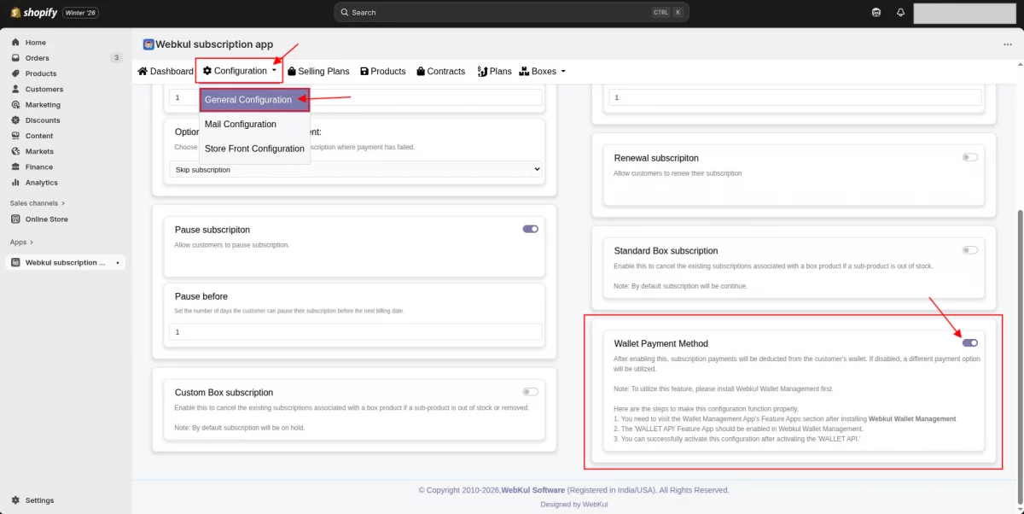1024x514 pixels.
Task: Open Content in the sidebar
Action: point(39,136)
